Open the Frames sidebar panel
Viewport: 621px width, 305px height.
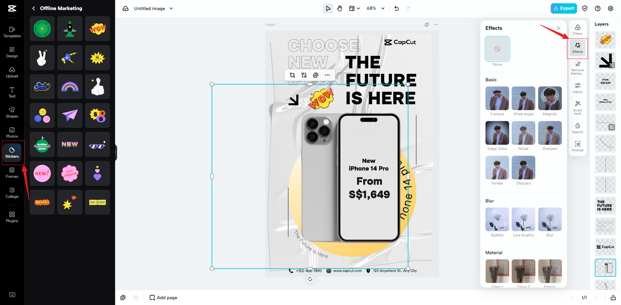12,173
